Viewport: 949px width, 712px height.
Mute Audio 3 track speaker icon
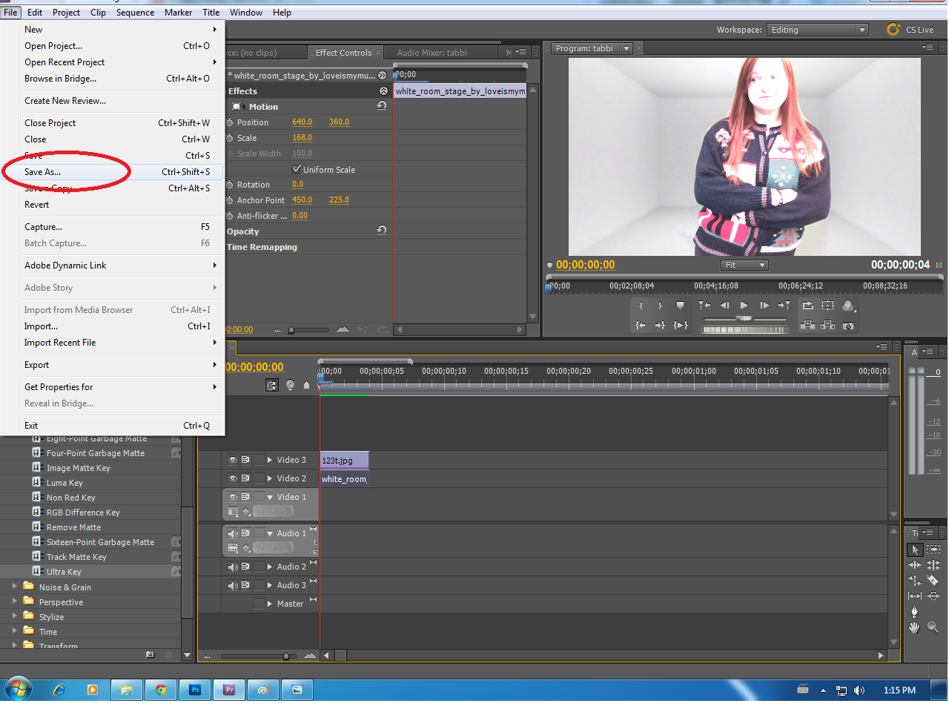point(233,585)
